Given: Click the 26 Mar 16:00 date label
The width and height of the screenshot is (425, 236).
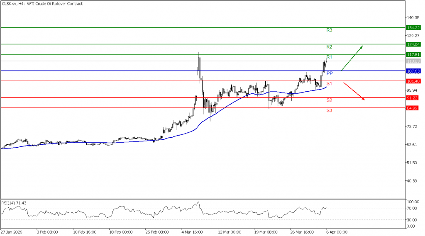Looking at the screenshot, I should click(302, 232).
